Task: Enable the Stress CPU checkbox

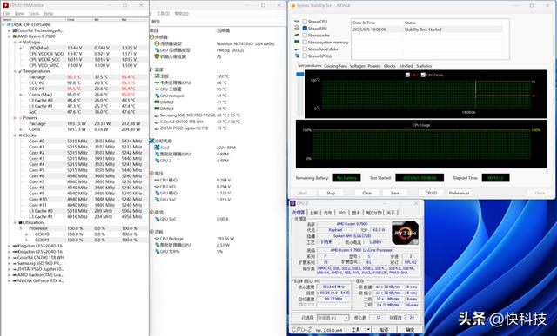Action: (305, 22)
